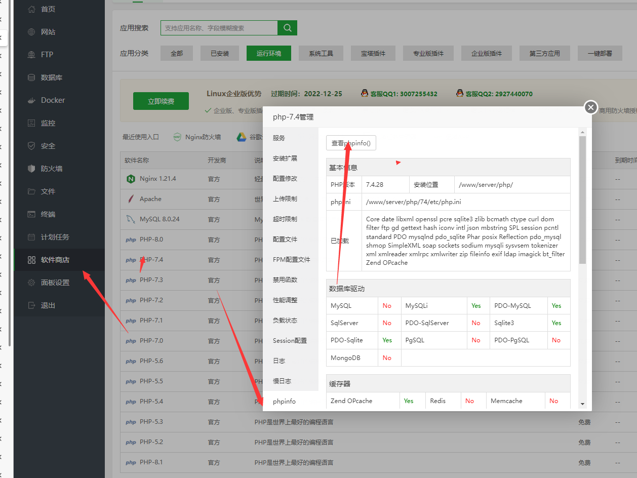Image resolution: width=637 pixels, height=478 pixels.
Task: Open the 数据库 database icon
Action: [31, 77]
